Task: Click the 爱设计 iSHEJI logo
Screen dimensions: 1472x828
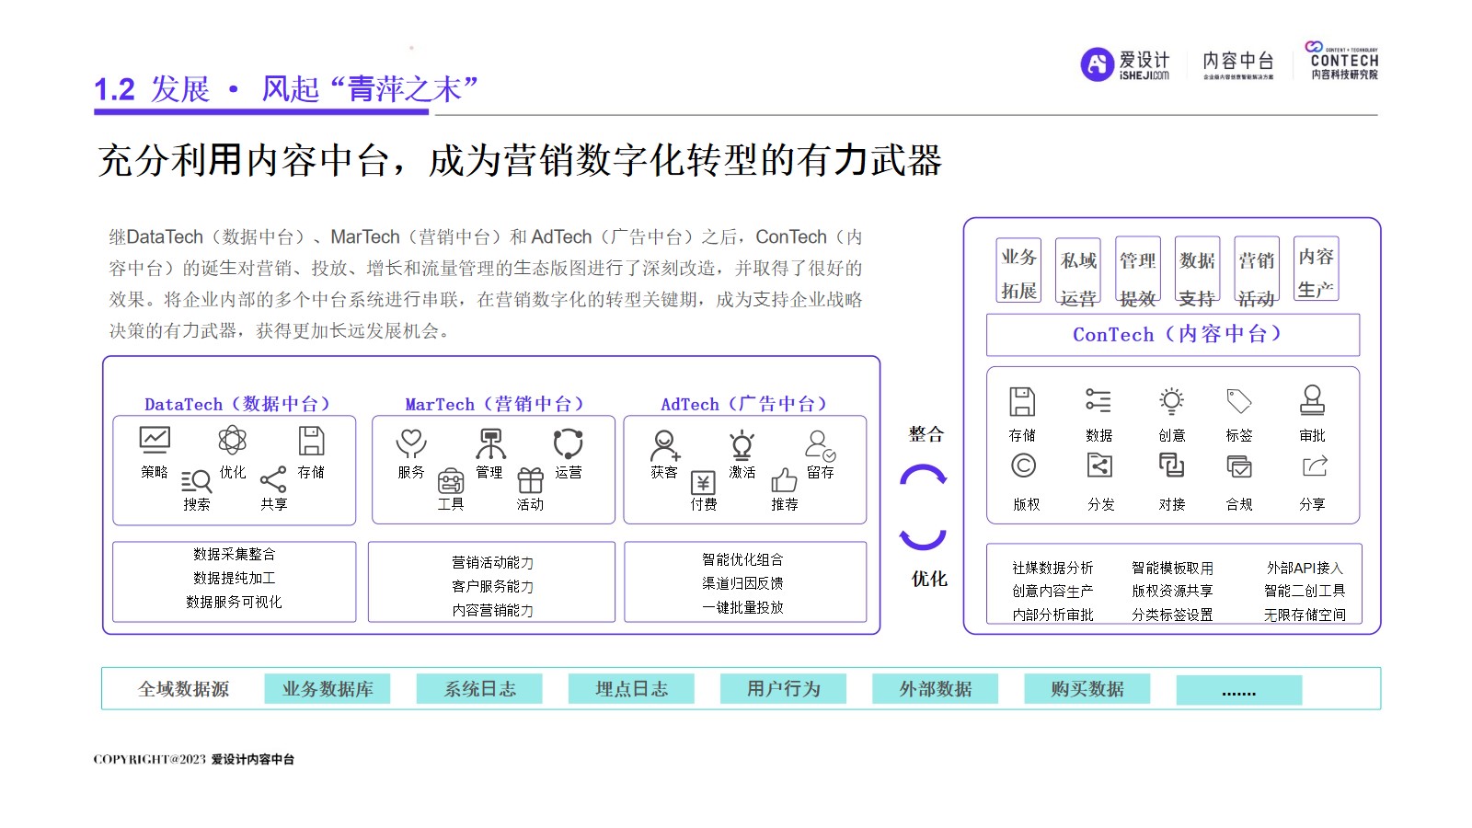Action: tap(1125, 64)
